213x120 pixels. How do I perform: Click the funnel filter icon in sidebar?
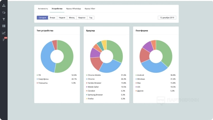[4, 19]
